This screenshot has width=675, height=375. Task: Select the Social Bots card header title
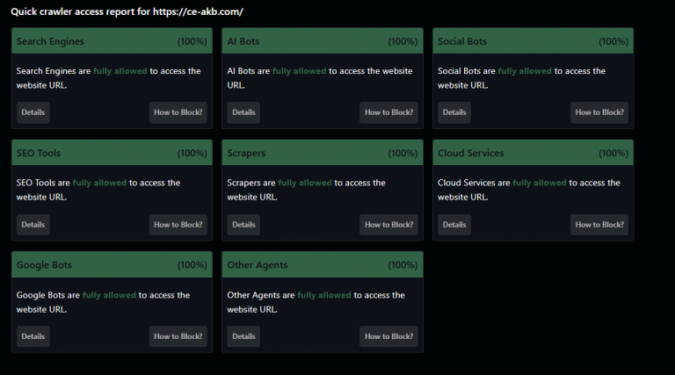pos(462,41)
